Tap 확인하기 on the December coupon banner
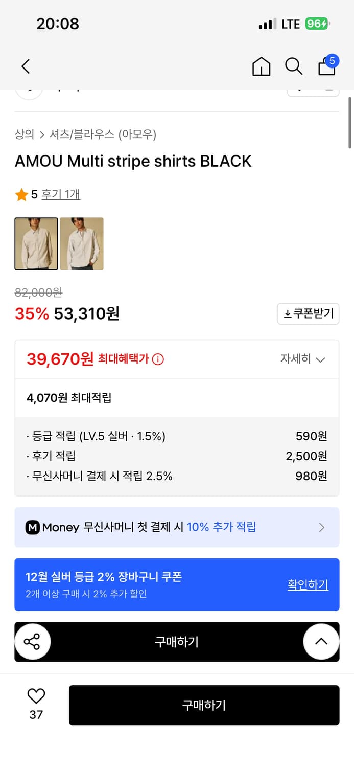 click(x=308, y=585)
